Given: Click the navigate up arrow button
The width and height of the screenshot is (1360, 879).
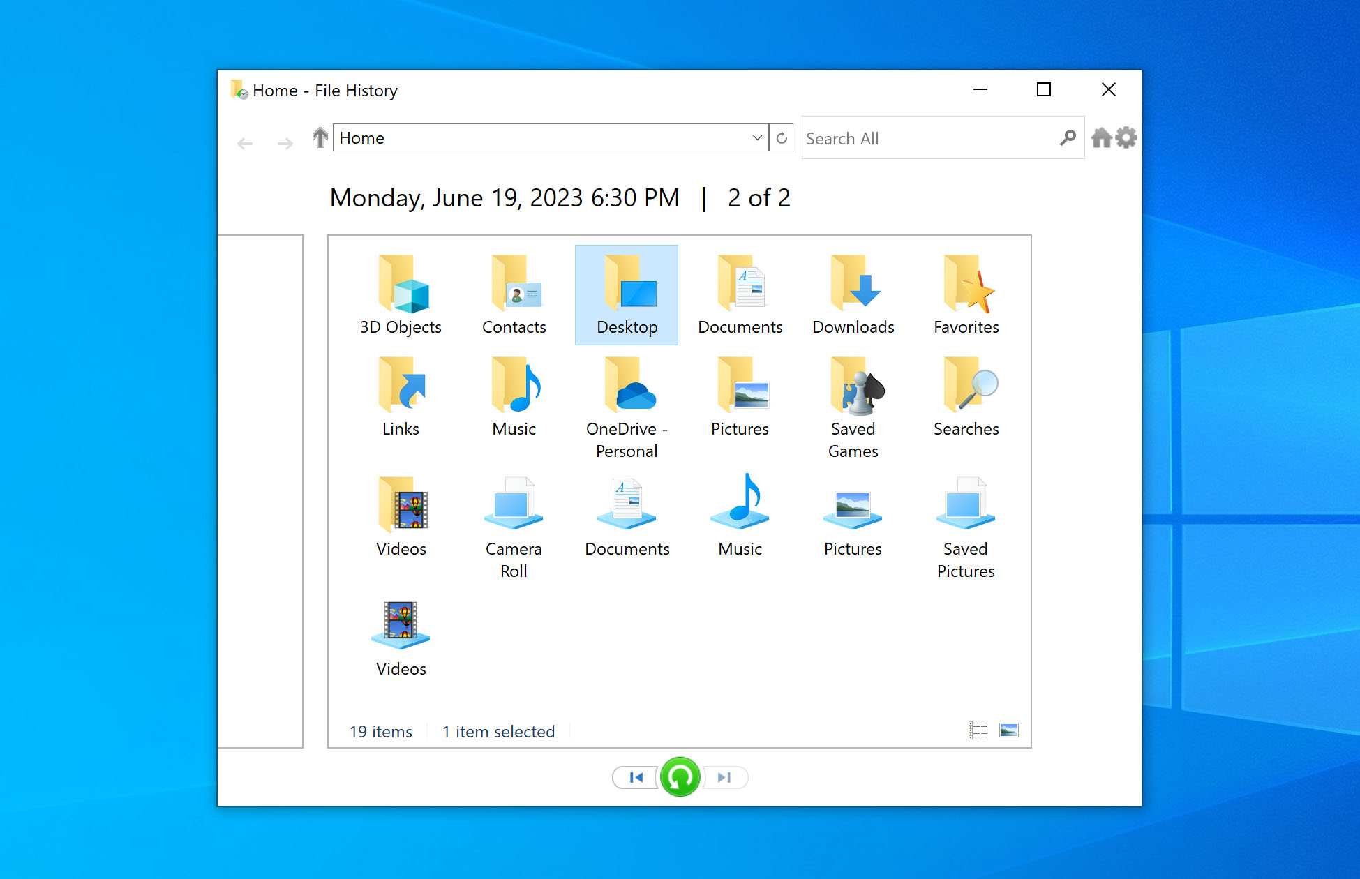Looking at the screenshot, I should point(319,137).
